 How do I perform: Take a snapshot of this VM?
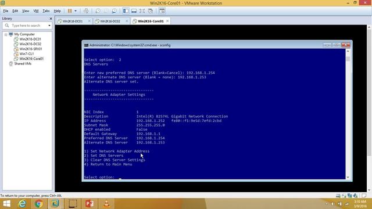click(98, 11)
